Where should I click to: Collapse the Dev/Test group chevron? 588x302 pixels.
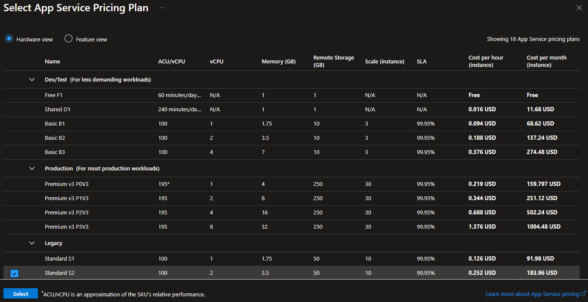(32, 79)
